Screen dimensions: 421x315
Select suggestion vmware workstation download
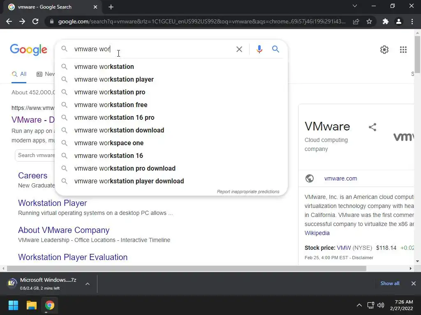(171, 130)
